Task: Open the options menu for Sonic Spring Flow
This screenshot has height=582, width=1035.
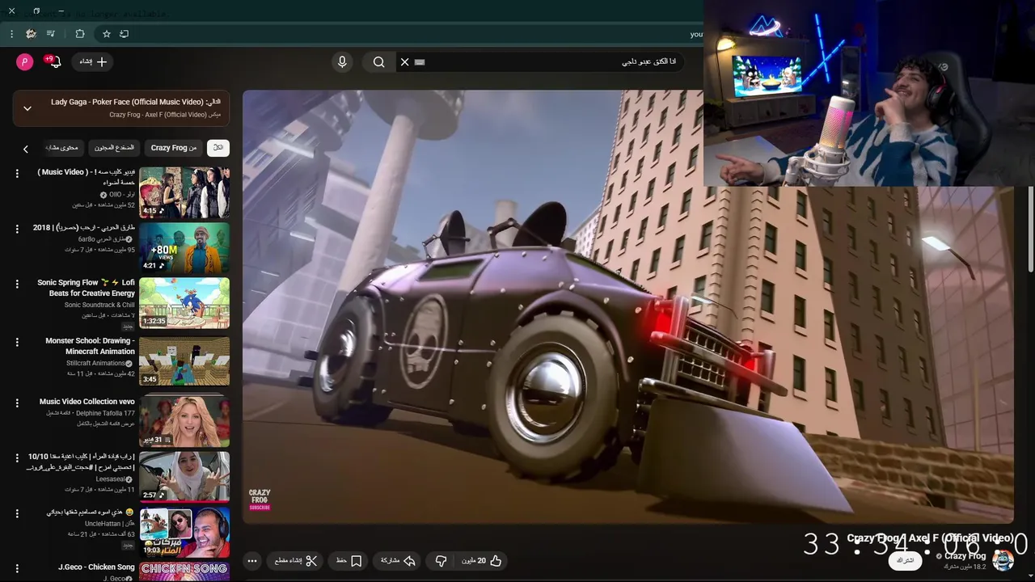Action: pyautogui.click(x=17, y=284)
